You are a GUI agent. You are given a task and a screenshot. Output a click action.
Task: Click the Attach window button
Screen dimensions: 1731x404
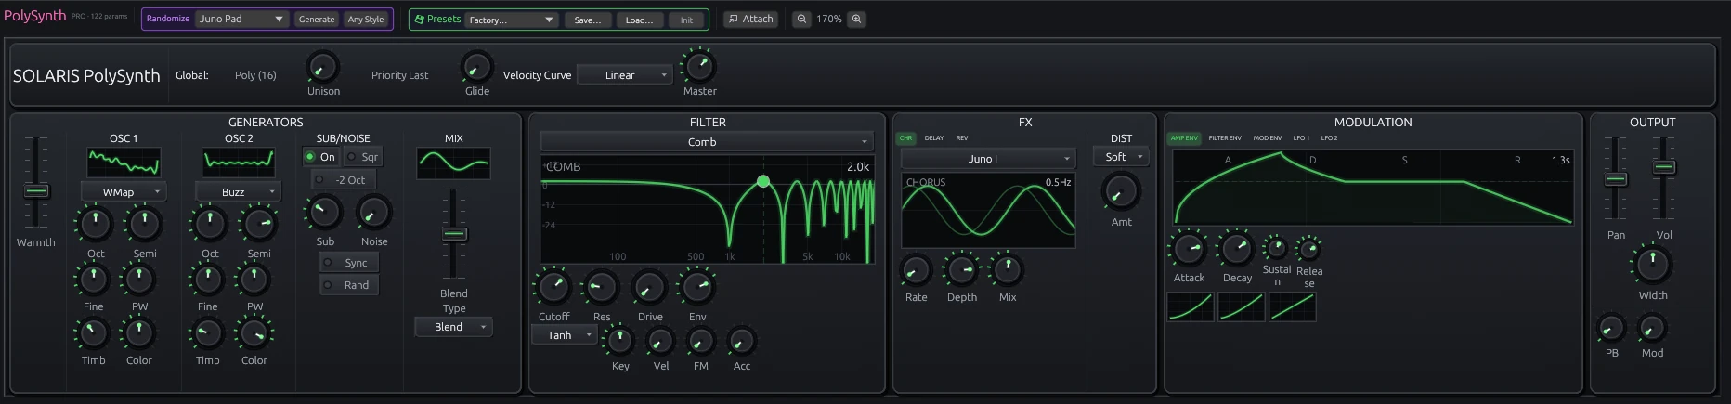[x=750, y=19]
